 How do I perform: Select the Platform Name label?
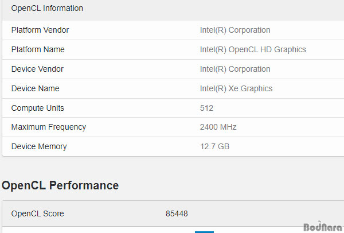tap(38, 49)
